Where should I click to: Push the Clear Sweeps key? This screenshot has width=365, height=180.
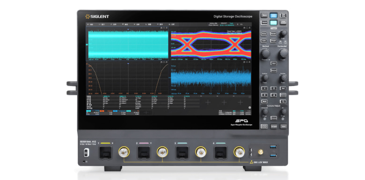(283, 22)
